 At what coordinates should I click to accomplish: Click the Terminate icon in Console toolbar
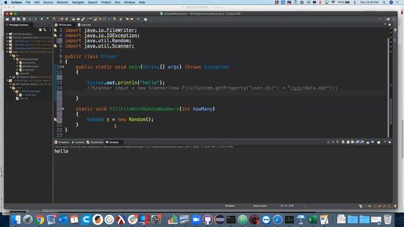click(328, 142)
